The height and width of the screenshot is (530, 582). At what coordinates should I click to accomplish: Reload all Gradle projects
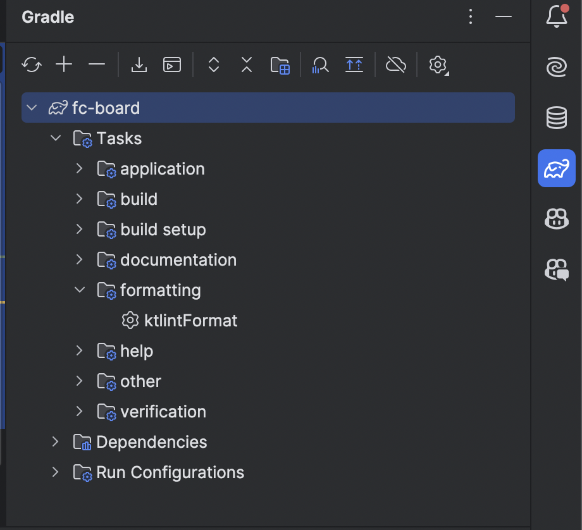pos(31,64)
